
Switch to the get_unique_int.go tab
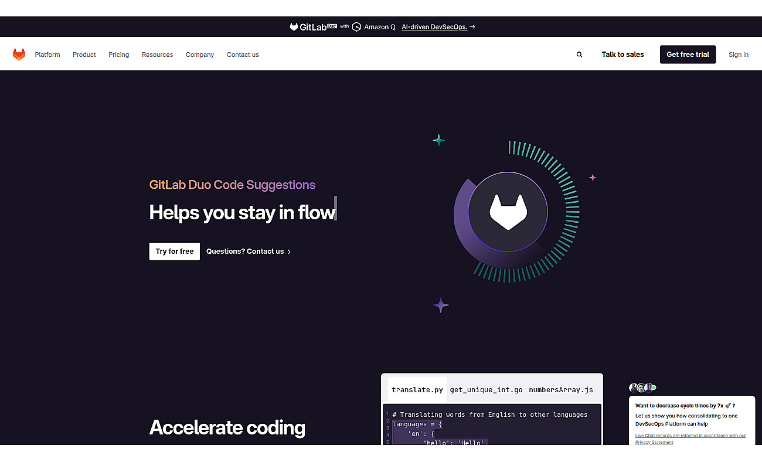coord(486,390)
